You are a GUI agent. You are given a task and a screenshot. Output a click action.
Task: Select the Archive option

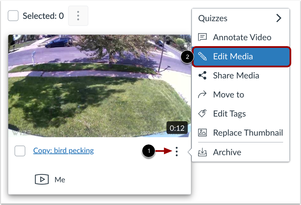241,152
